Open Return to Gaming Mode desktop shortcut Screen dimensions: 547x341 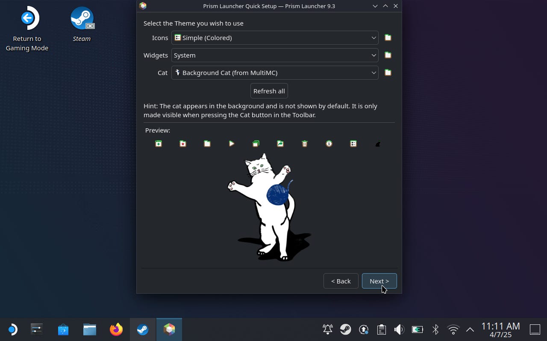pyautogui.click(x=27, y=29)
